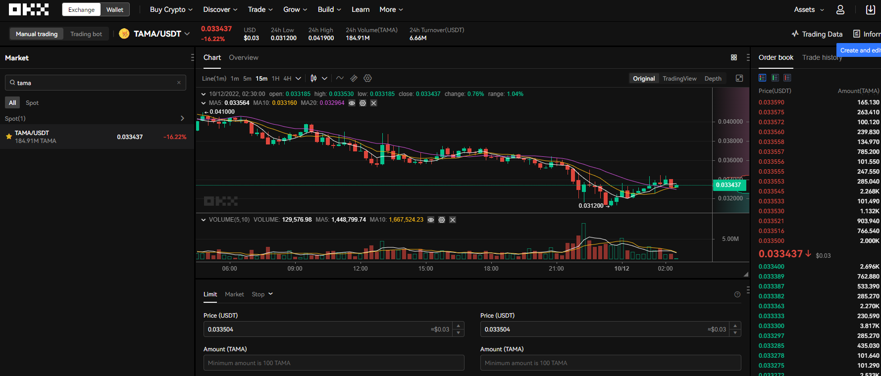The height and width of the screenshot is (376, 881).
Task: Select Market order tab
Action: (234, 294)
